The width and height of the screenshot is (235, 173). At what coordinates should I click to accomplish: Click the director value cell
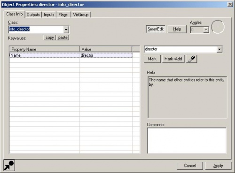(106, 55)
